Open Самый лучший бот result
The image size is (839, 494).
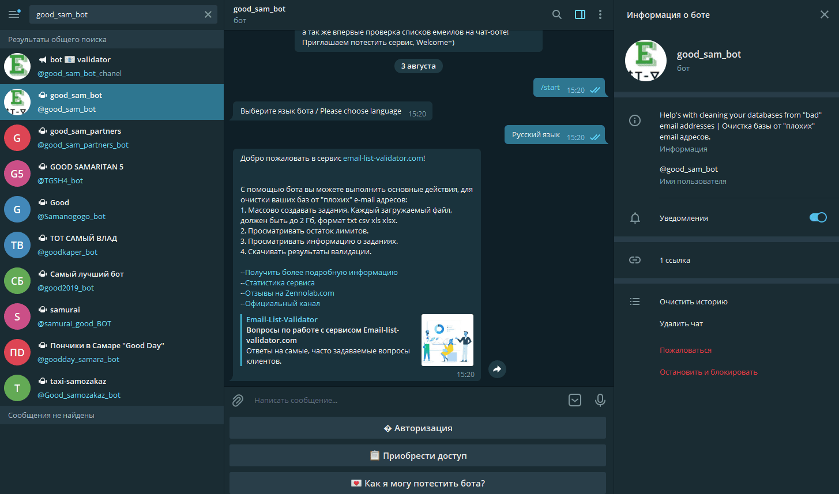pos(112,281)
